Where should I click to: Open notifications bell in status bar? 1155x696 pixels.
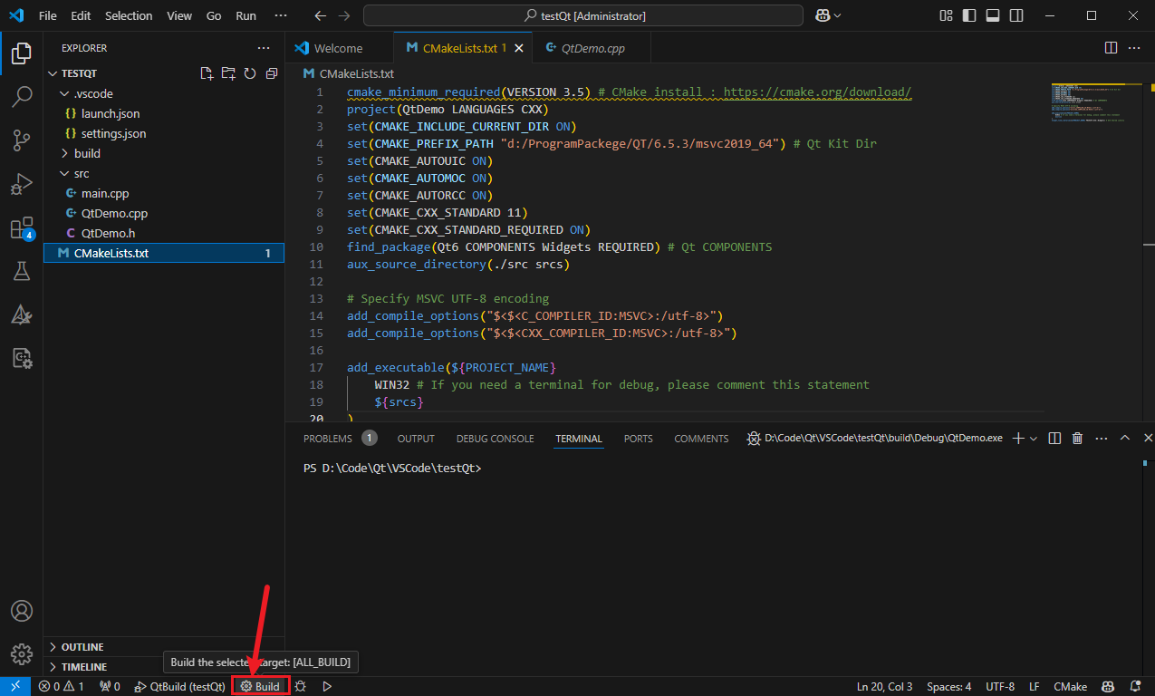click(x=1135, y=687)
